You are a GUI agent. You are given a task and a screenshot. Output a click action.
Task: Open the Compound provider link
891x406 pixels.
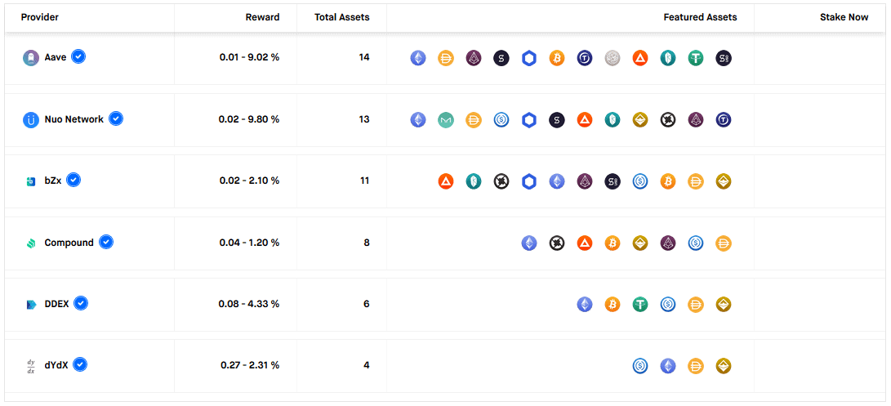[x=69, y=243]
